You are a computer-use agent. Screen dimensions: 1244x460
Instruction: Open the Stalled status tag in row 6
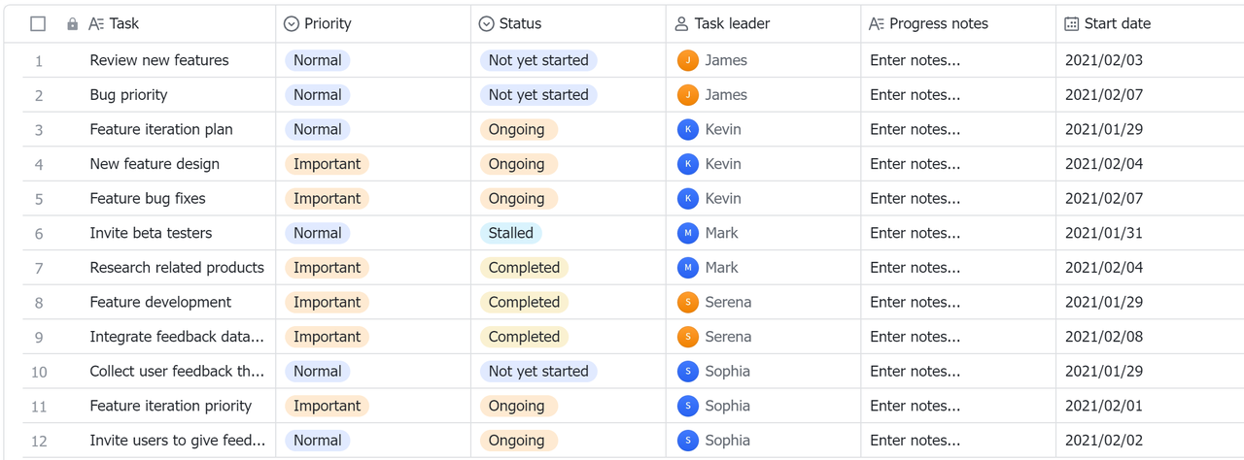pos(510,233)
